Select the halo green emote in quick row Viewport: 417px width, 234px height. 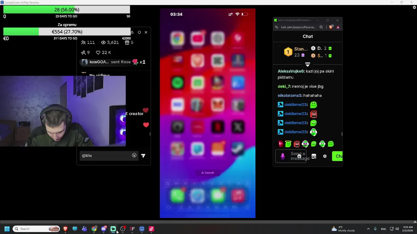pyautogui.click(x=288, y=144)
